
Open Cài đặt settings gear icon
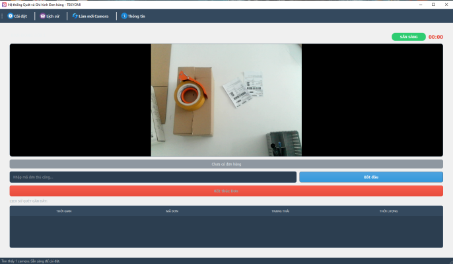(x=11, y=16)
